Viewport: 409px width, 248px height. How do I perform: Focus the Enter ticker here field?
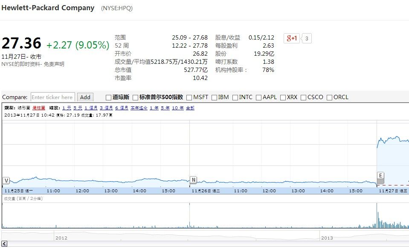[53, 97]
